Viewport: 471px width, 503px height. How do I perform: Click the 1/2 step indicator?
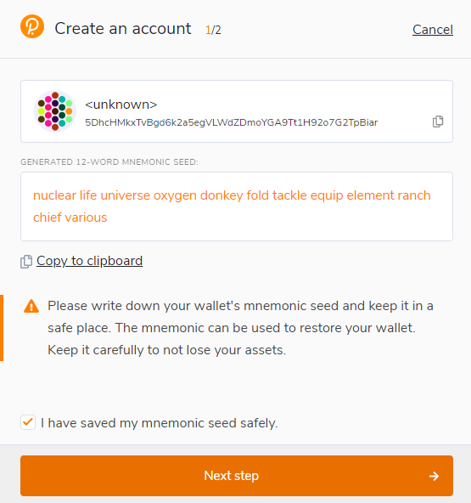[x=213, y=30]
